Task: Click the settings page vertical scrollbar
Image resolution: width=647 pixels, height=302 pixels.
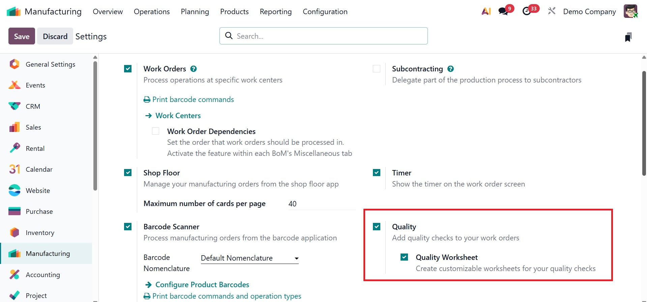Action: [644, 123]
